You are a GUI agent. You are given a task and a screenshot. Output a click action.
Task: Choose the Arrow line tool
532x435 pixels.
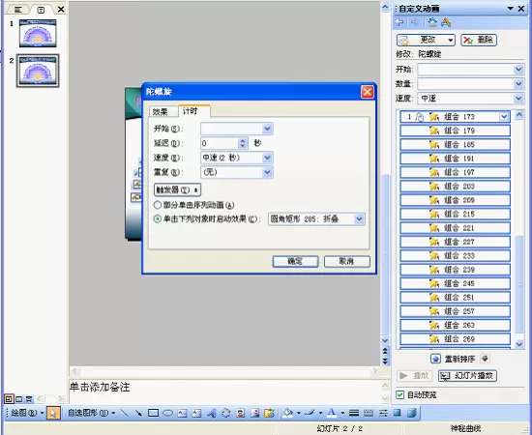[x=138, y=413]
